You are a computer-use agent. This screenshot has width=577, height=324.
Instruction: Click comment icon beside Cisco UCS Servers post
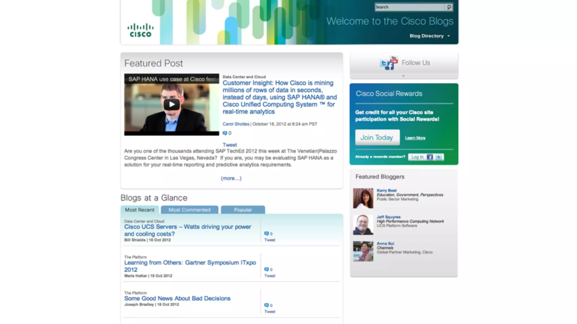[x=266, y=233]
